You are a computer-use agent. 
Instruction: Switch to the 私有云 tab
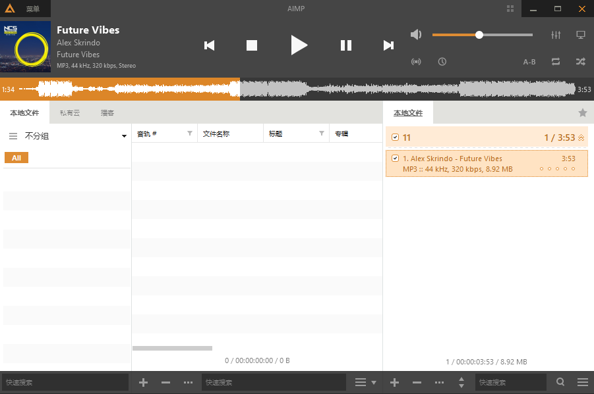(70, 112)
